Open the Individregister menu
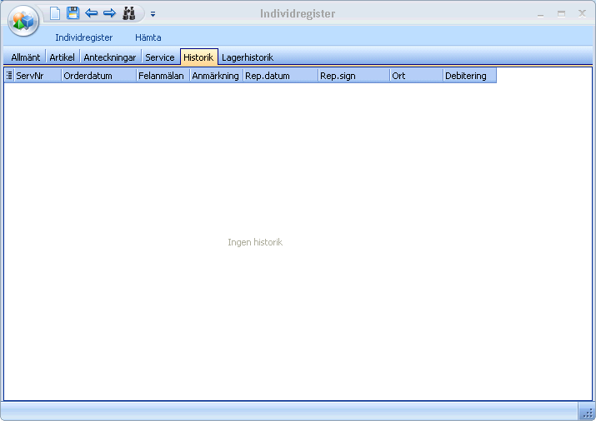Screen dimensions: 596x421 tap(83, 37)
